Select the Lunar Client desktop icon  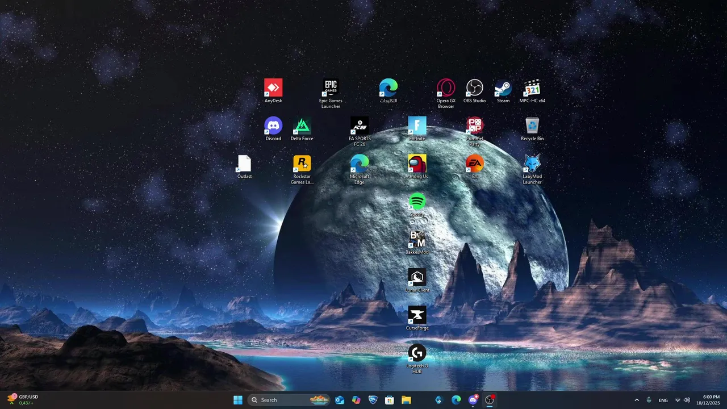(x=417, y=281)
